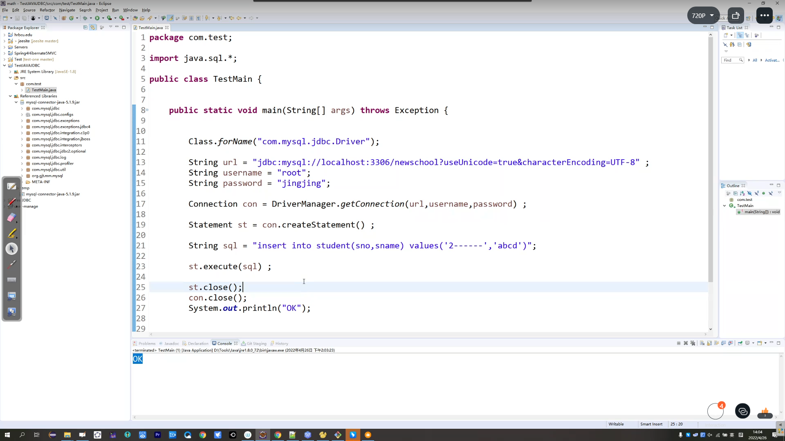785x441 pixels.
Task: Collapse the TestJAVAJDBC project node
Action: 4,65
